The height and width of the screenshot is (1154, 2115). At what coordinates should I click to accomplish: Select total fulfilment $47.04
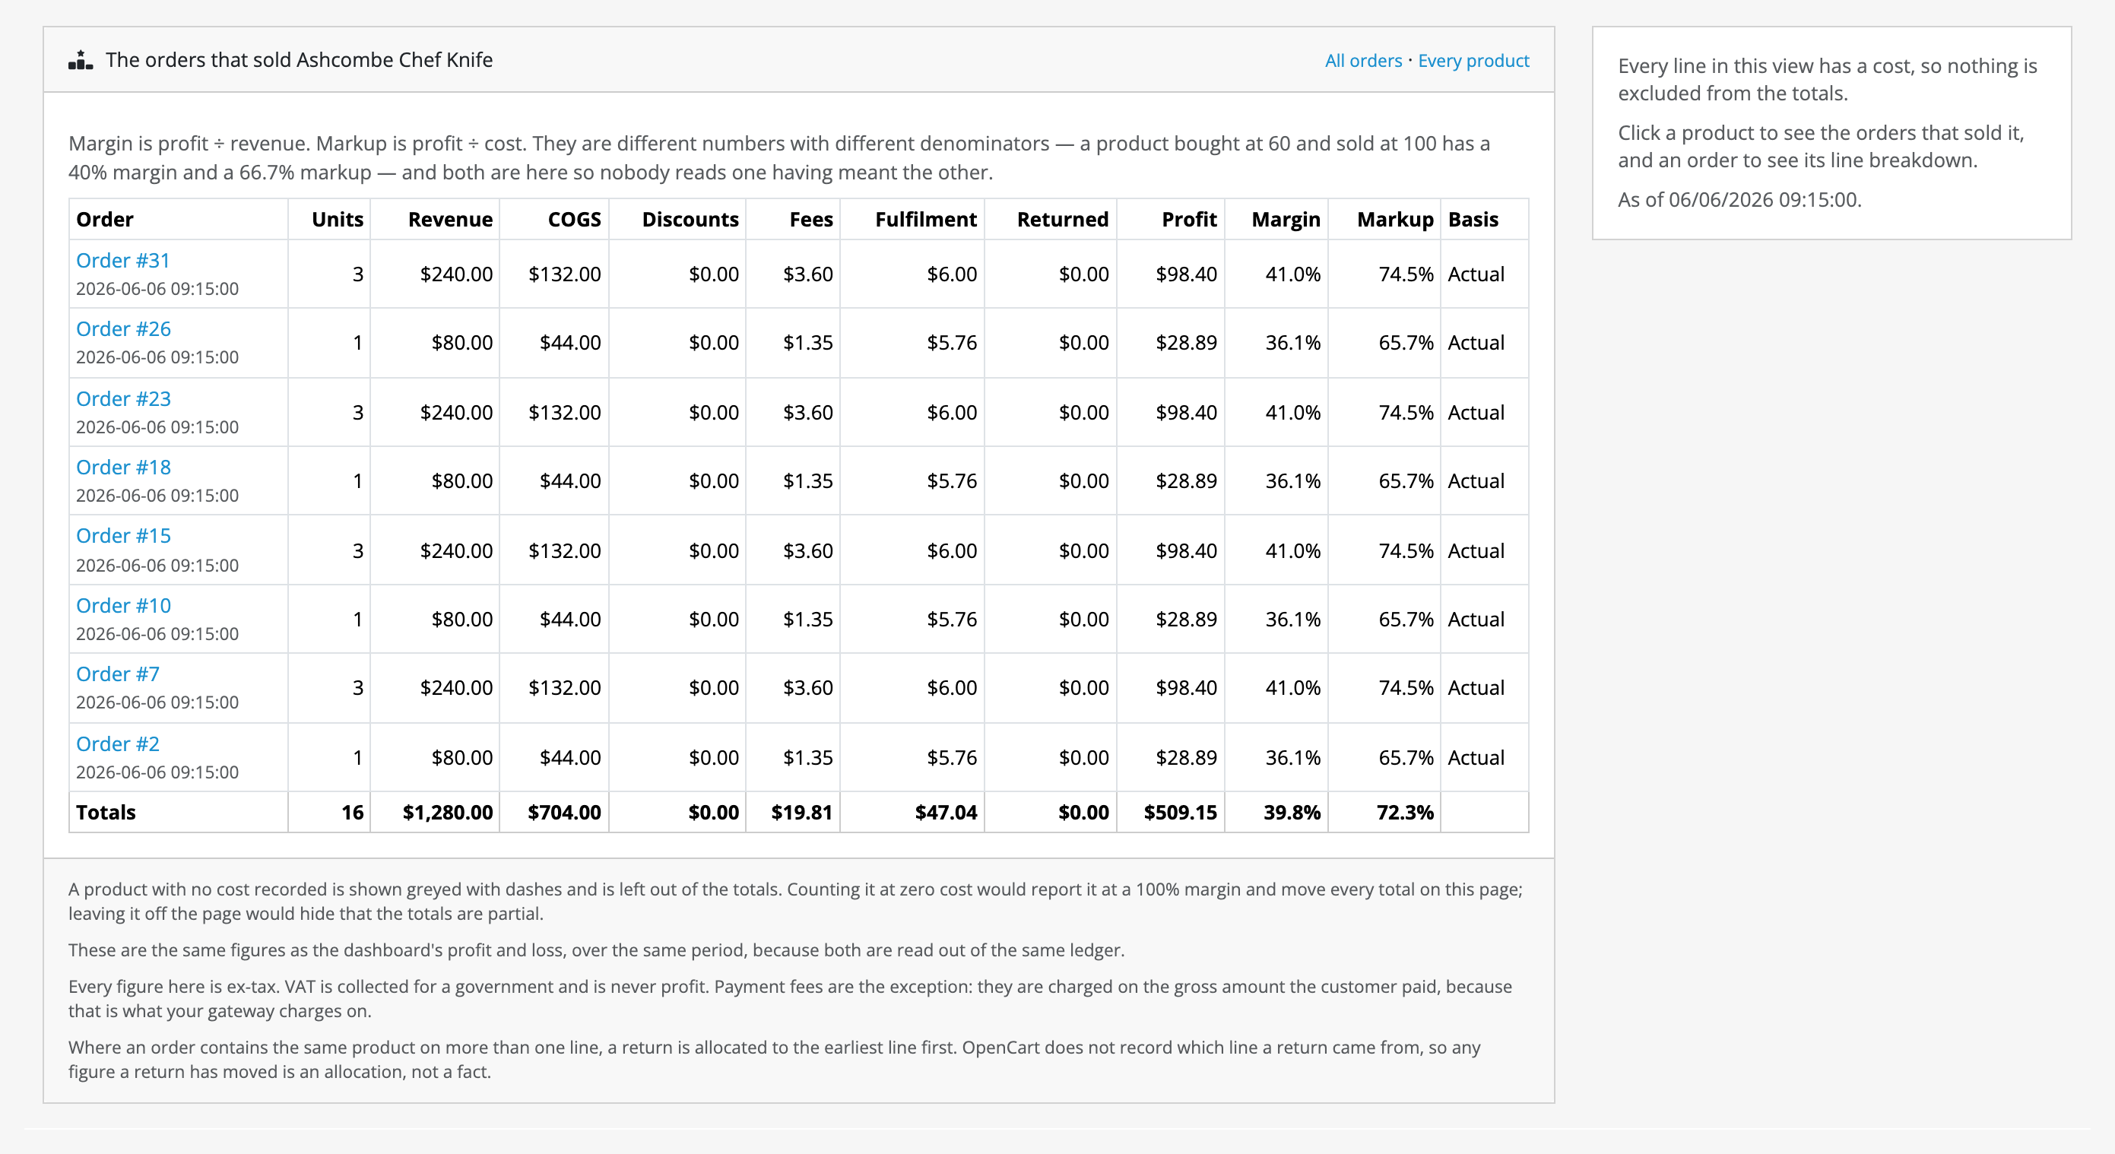[946, 812]
